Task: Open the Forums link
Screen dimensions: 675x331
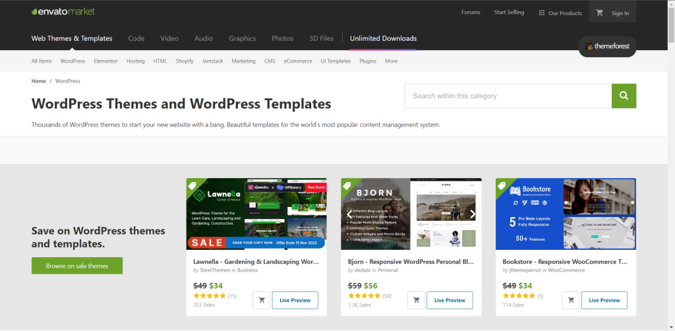Action: (471, 13)
